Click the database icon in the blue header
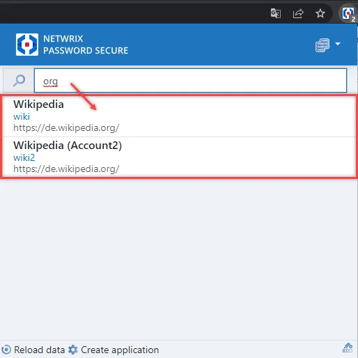The image size is (358, 358). coord(322,45)
